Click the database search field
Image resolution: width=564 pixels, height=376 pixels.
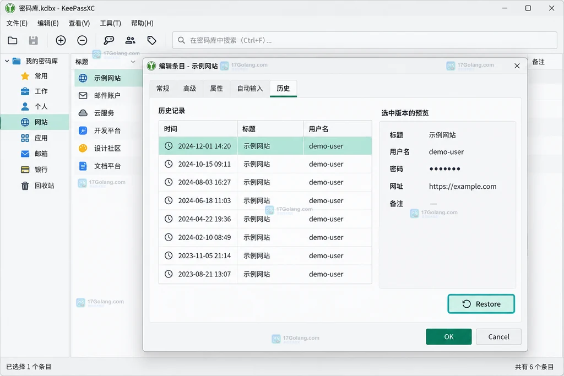coord(365,40)
